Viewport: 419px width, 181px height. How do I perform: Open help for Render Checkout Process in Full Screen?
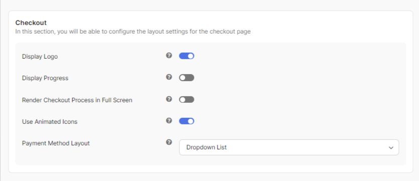tap(169, 99)
